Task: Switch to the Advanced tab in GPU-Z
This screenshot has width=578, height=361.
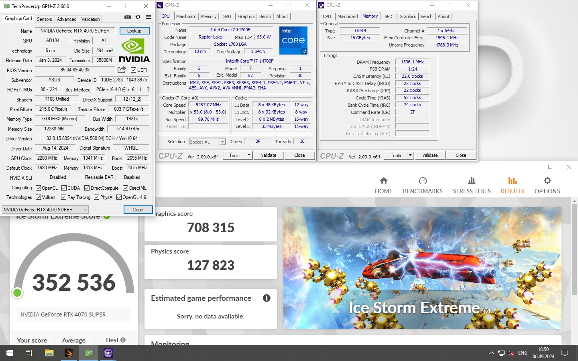Action: click(x=67, y=19)
